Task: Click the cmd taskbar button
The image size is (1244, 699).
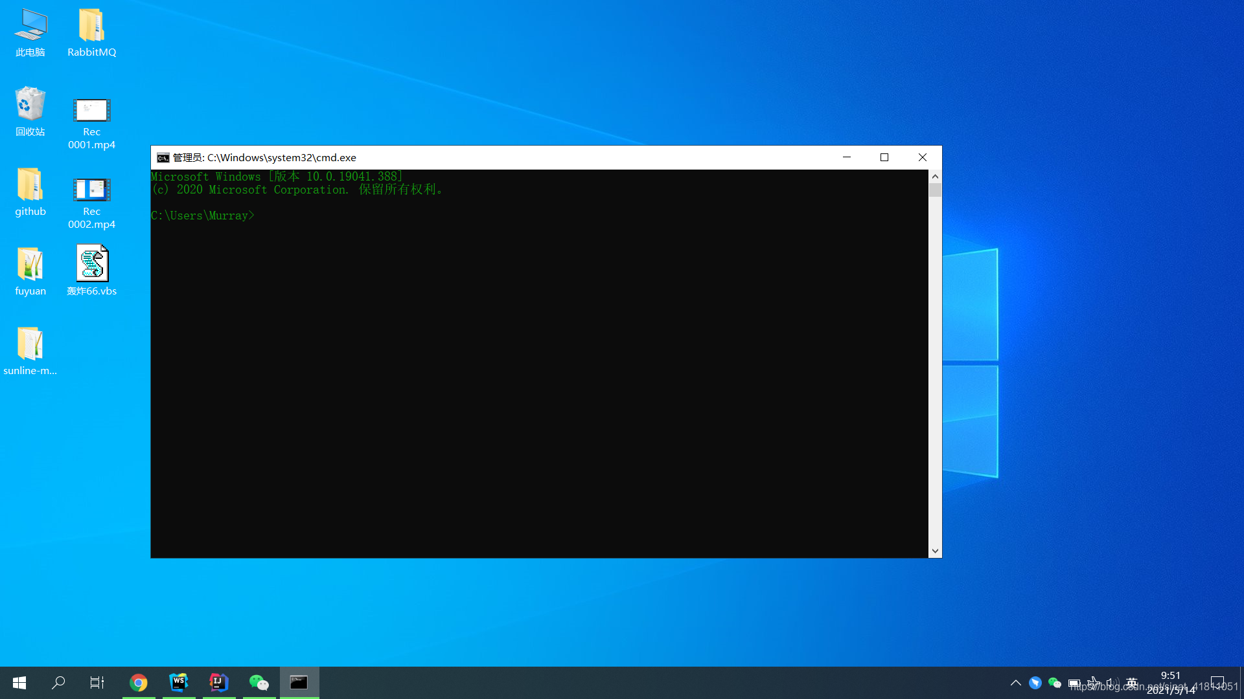Action: coord(299,682)
